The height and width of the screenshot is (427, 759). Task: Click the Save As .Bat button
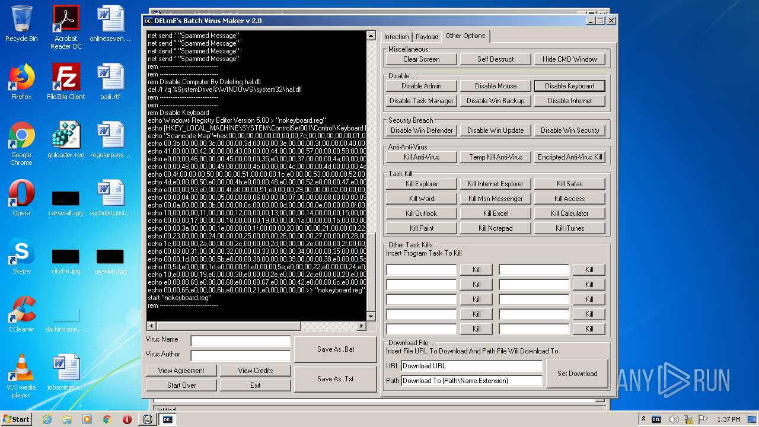click(x=336, y=349)
